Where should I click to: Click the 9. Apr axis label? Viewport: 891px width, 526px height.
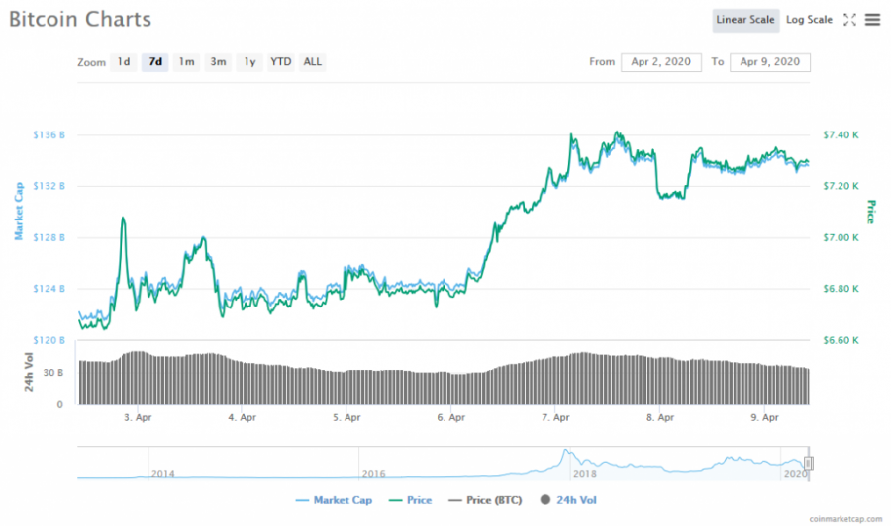tap(765, 417)
